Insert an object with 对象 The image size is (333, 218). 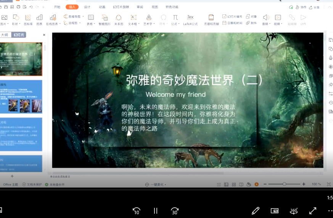point(251,16)
